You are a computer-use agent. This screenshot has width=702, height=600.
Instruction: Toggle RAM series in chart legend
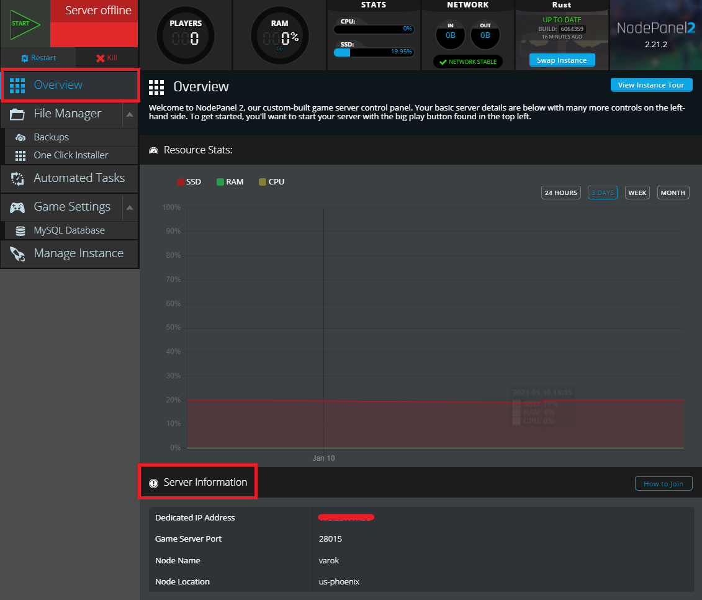point(230,182)
